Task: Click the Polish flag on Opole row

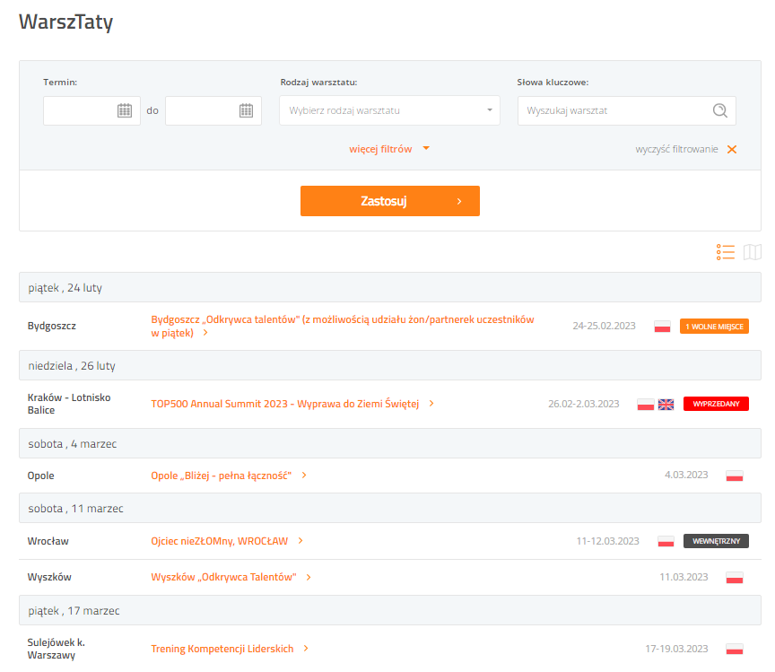Action: click(x=734, y=476)
